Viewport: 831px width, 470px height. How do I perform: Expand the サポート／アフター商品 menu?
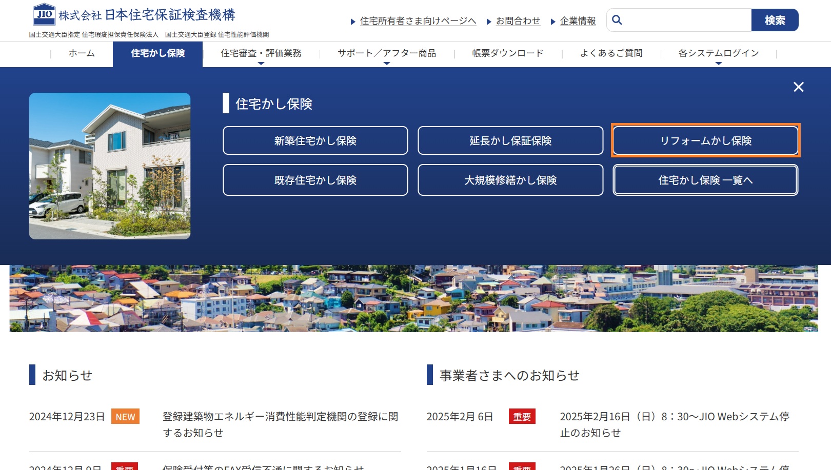387,53
